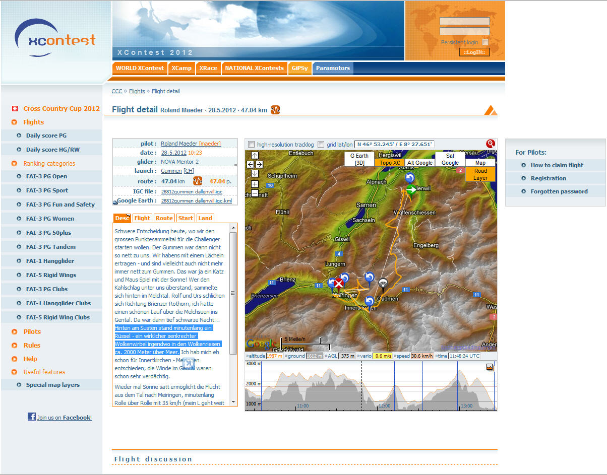Click the LogIN button
The width and height of the screenshot is (607, 475).
474,52
